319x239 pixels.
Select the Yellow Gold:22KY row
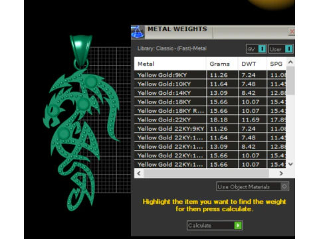click(210, 119)
